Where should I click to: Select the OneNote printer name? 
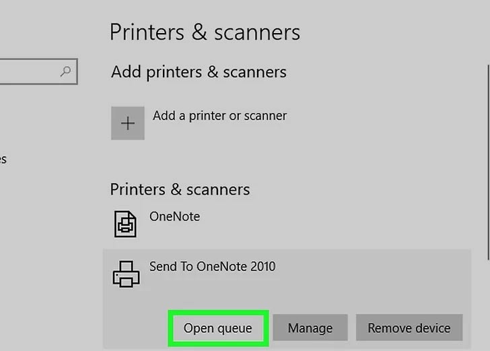[x=174, y=217]
